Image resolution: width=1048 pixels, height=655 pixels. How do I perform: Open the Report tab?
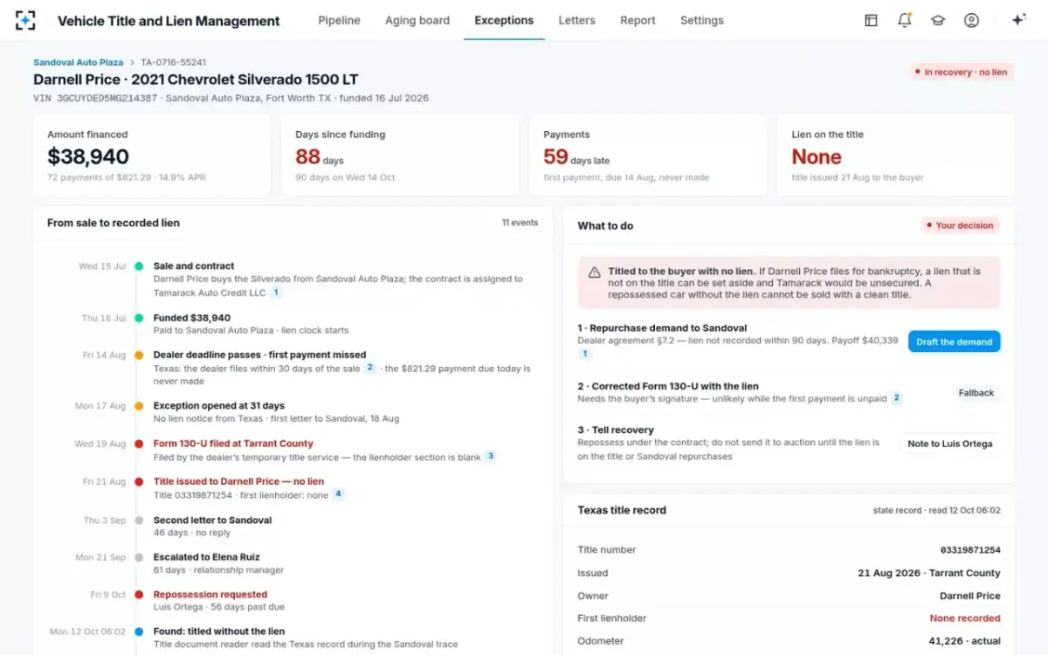tap(638, 20)
